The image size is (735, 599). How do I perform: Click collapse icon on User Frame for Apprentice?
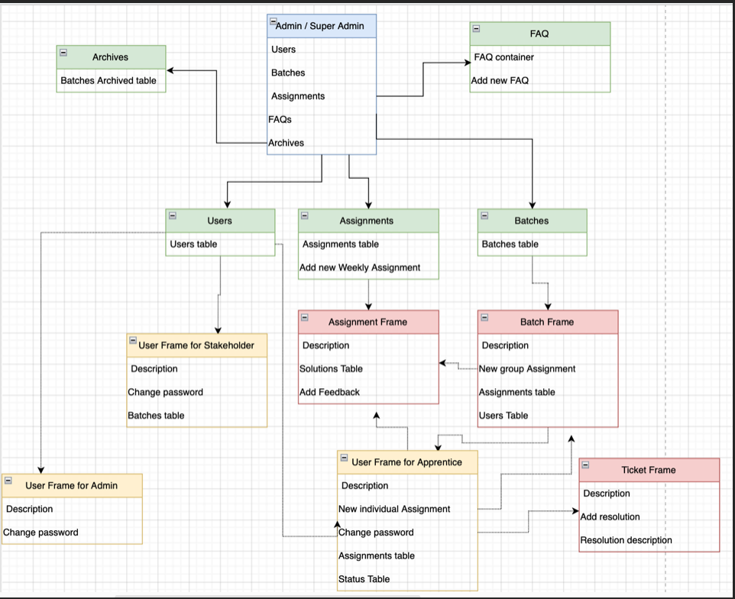[343, 458]
